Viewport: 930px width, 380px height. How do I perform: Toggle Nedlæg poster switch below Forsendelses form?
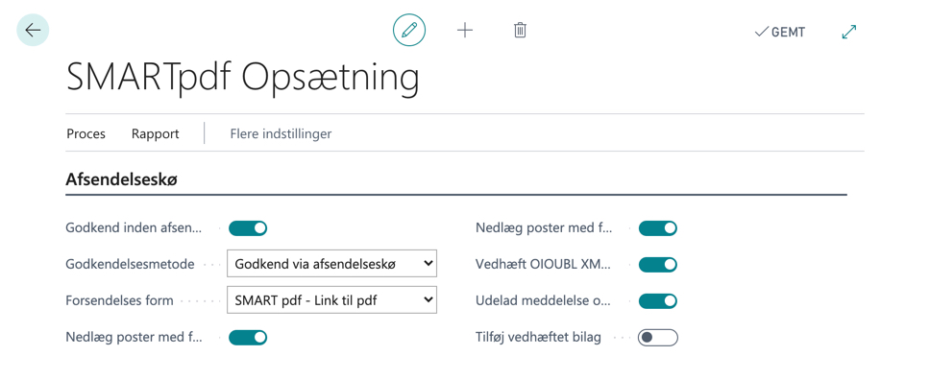[x=248, y=338]
